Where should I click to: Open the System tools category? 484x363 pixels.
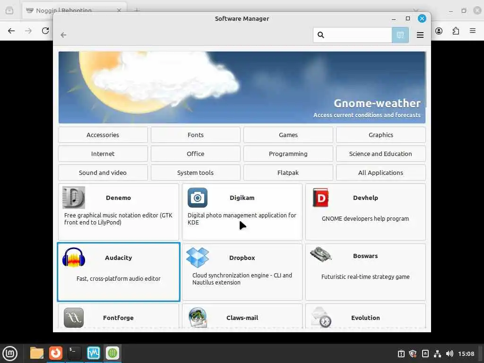[196, 173]
